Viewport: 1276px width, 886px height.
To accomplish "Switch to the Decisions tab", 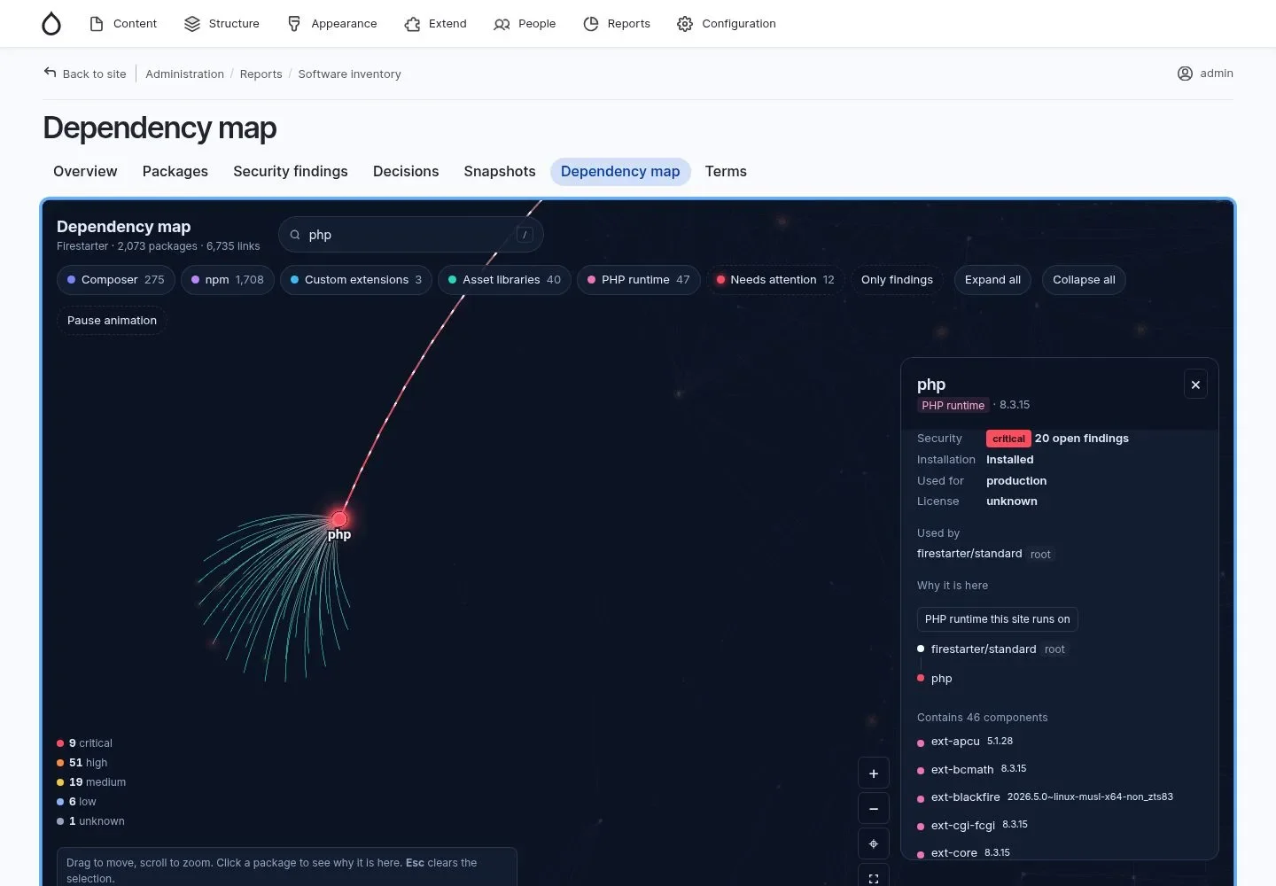I will (x=406, y=172).
